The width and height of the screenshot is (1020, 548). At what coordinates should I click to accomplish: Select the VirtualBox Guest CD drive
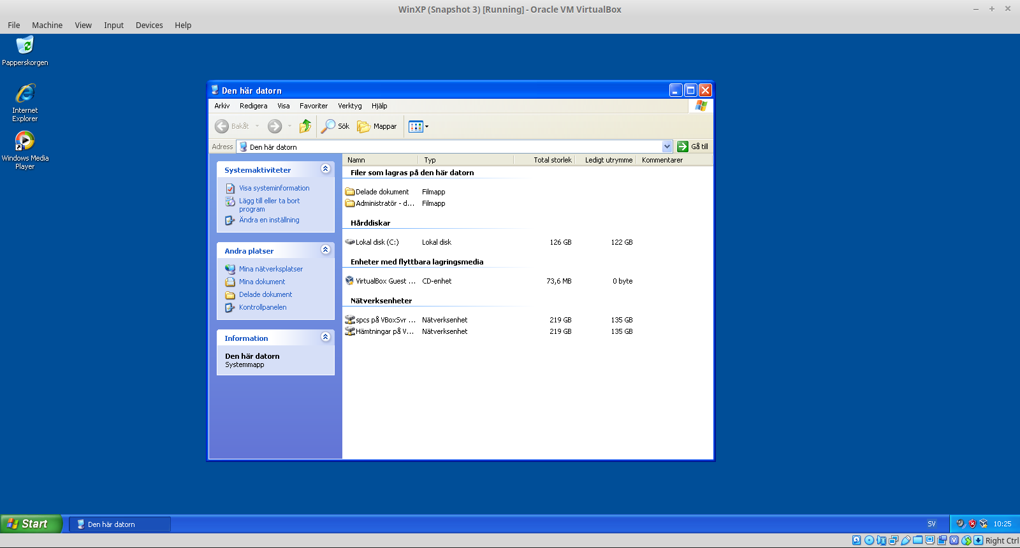(381, 281)
